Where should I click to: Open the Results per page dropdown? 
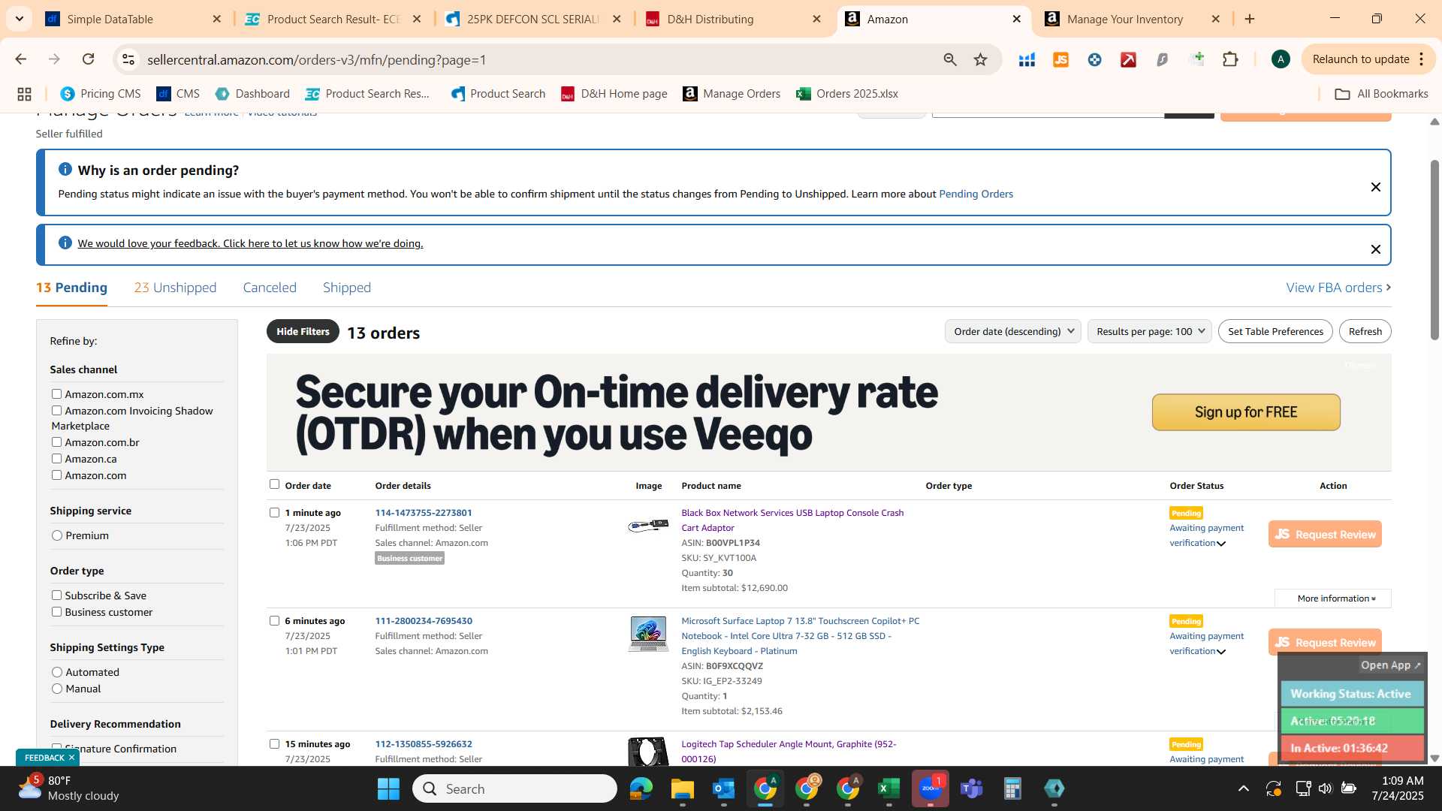click(x=1150, y=331)
